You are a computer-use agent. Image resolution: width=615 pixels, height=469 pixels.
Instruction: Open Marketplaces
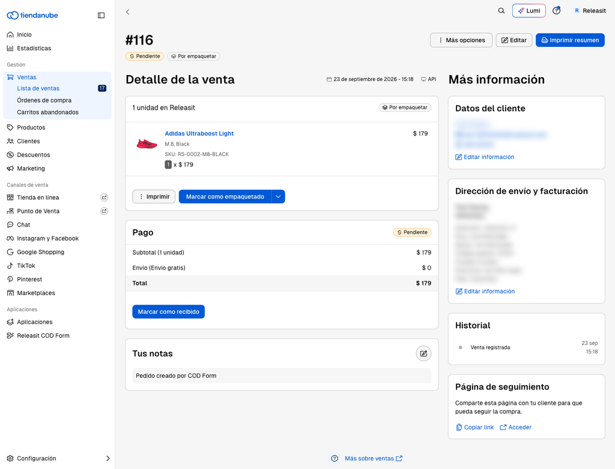35,293
